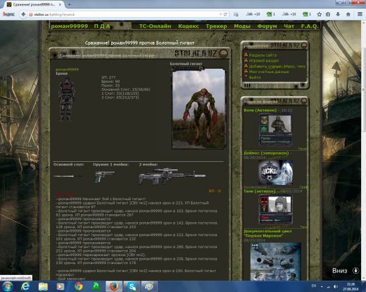The width and height of the screenshot is (366, 292).
Task: Open the F.A.Q. menu item
Action: point(309,26)
